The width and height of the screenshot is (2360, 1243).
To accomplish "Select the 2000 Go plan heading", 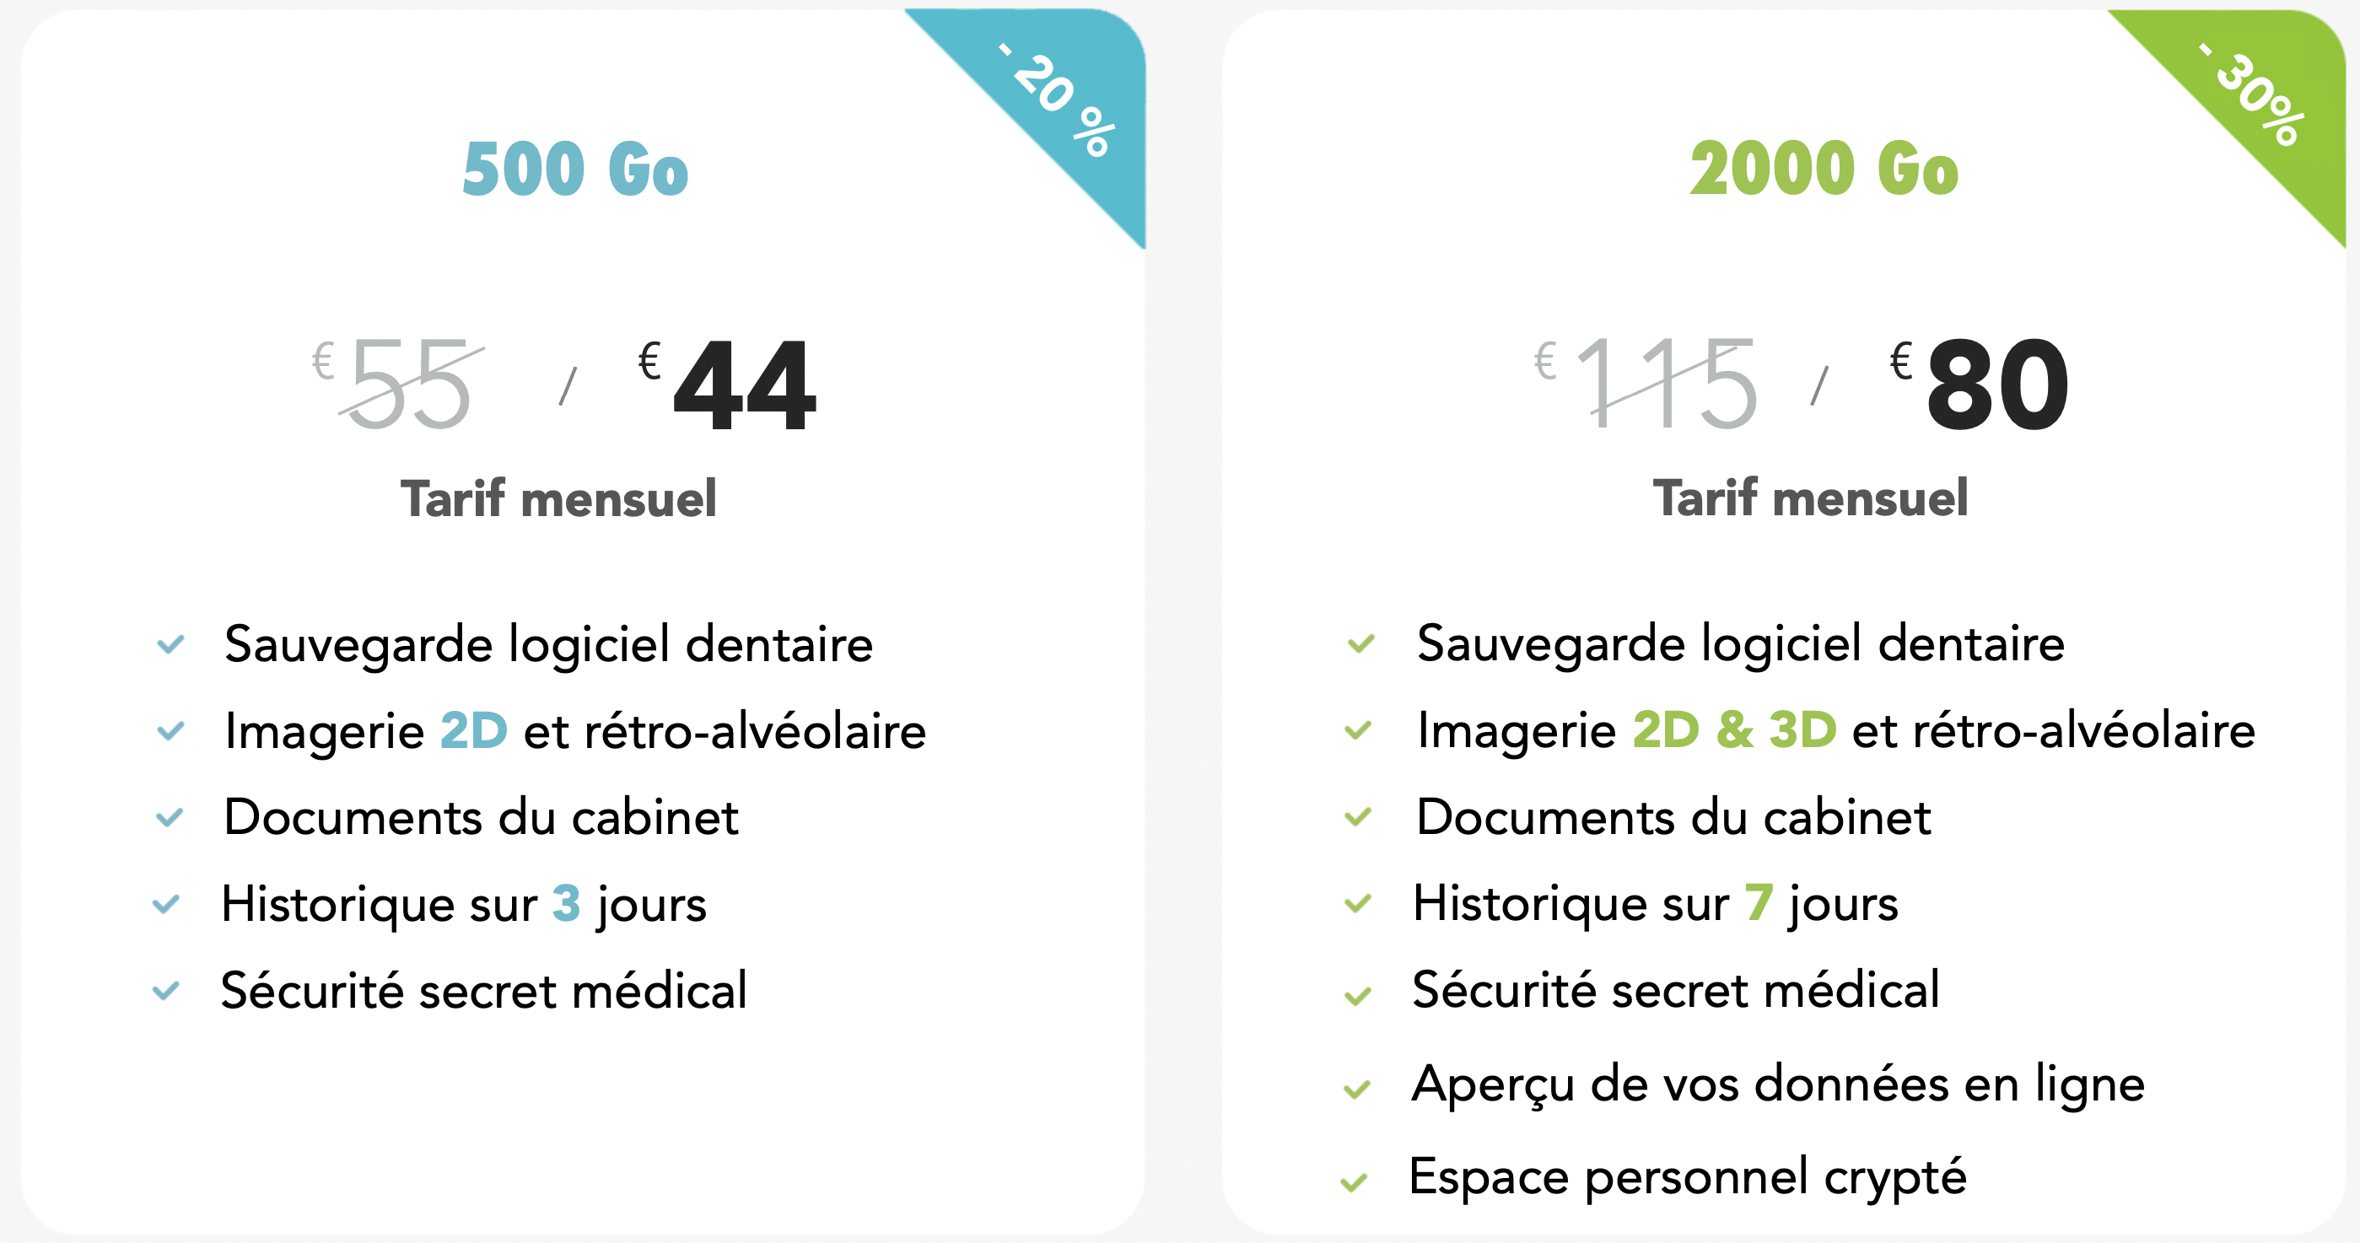I will tap(1824, 169).
